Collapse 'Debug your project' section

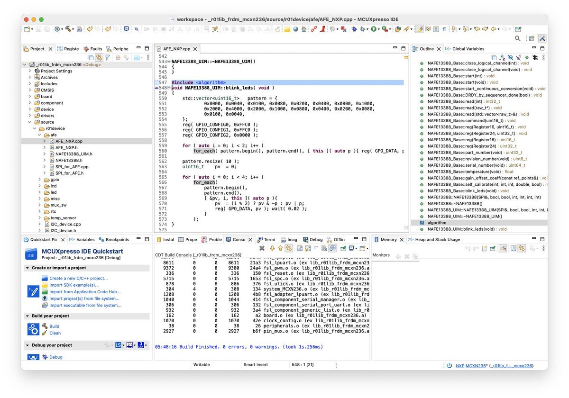click(27, 345)
